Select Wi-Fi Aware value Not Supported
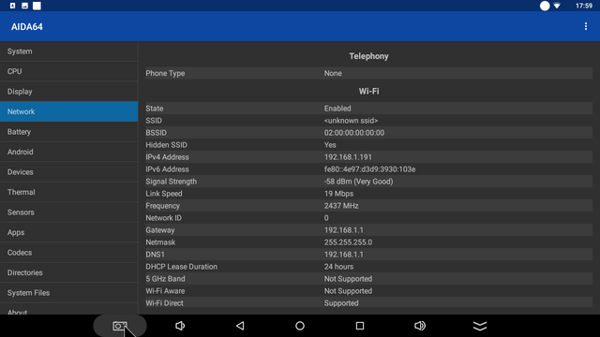The width and height of the screenshot is (600, 337). (x=348, y=291)
